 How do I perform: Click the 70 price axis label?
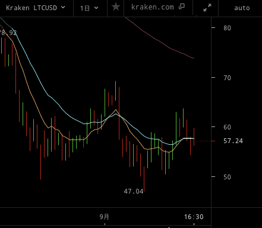tap(227, 78)
